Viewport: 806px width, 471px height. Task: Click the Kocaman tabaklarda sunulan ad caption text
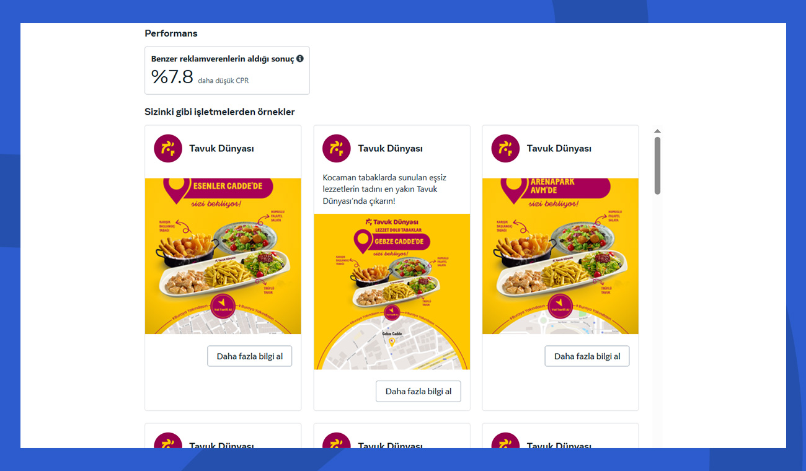384,189
